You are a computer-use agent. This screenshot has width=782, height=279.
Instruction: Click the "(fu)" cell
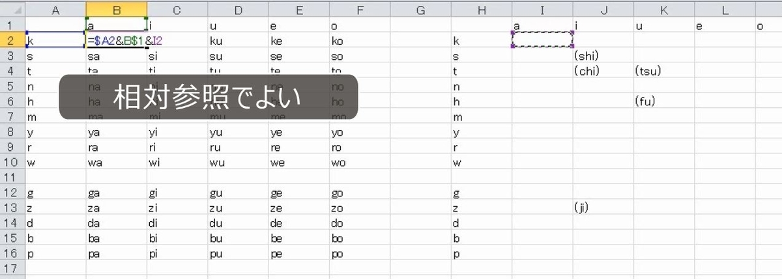point(664,101)
